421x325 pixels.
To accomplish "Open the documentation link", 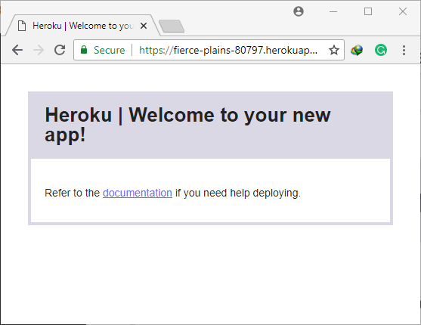I will (x=138, y=193).
